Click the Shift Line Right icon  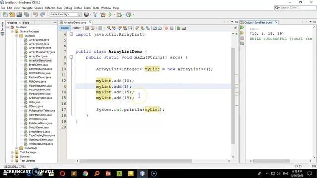(x=160, y=28)
